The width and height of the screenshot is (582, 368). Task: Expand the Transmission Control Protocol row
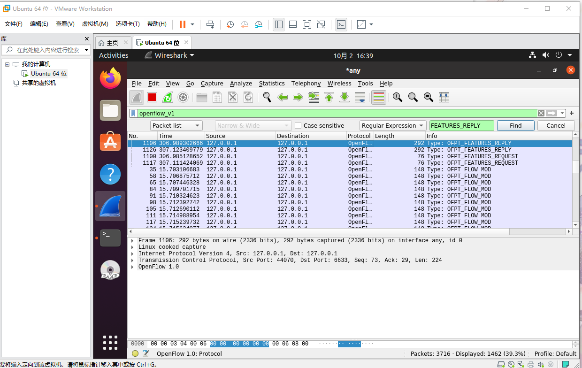[x=132, y=260]
